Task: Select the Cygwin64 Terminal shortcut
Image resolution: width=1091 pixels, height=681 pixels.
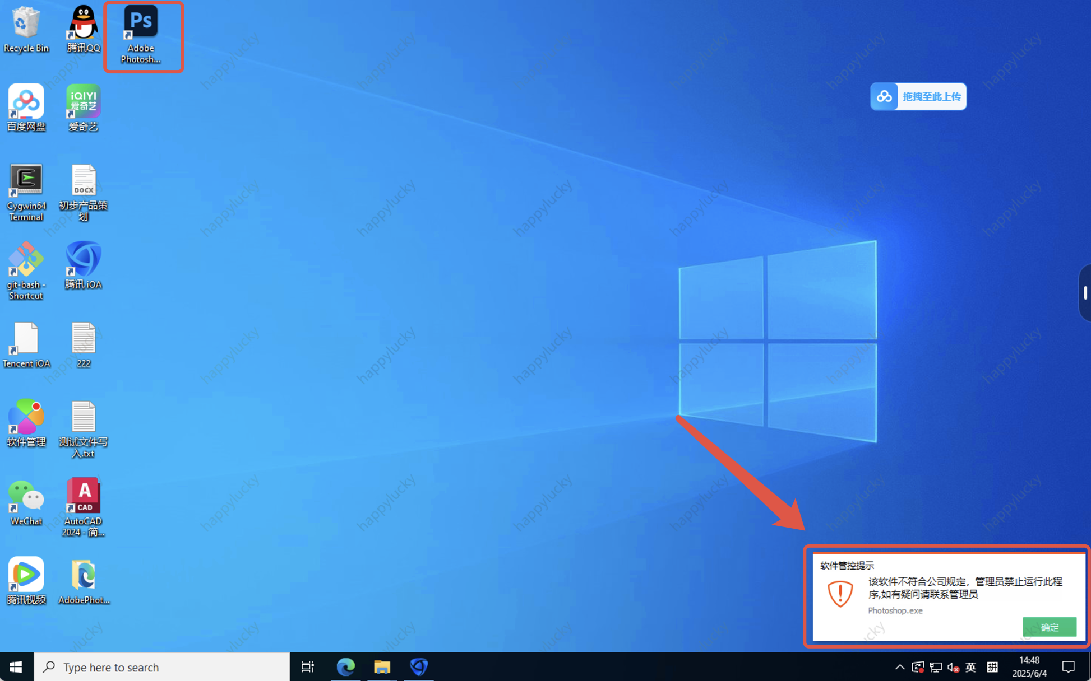Action: (26, 180)
